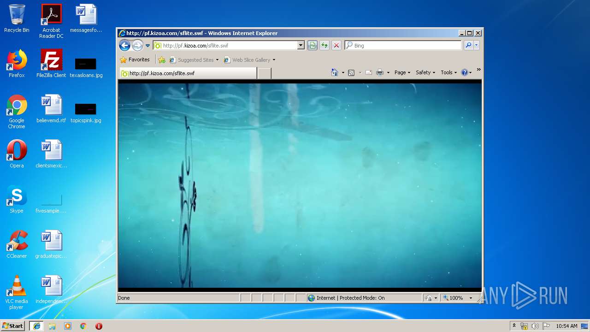Click the IE Forward arrow button
Screen dimensions: 590x332
[x=137, y=45]
